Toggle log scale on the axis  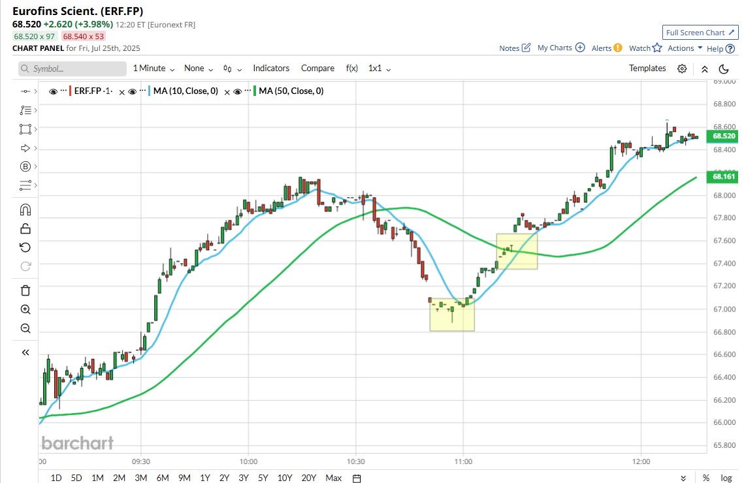point(726,478)
